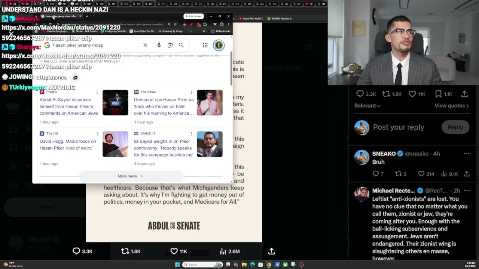Viewport: 479px width, 269px height.
Task: Start Google voice search with the microphone
Action: [159, 45]
